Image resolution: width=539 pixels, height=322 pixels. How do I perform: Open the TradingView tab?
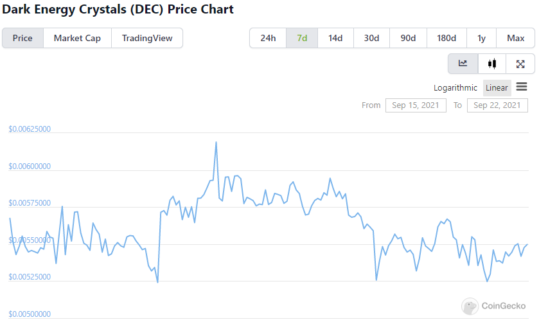pyautogui.click(x=147, y=38)
